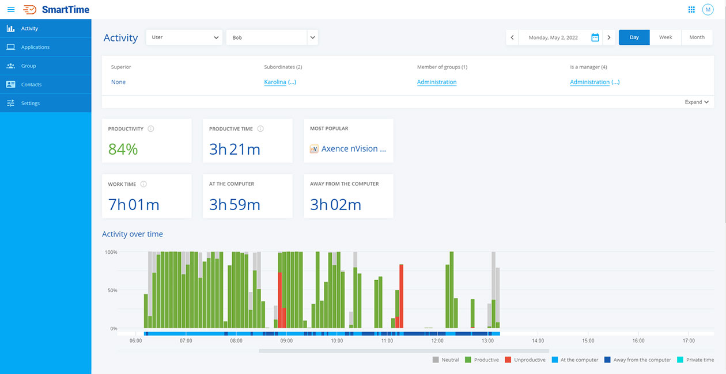Screen dimensions: 726x374
Task: Click the 84% productivity value
Action: point(123,150)
